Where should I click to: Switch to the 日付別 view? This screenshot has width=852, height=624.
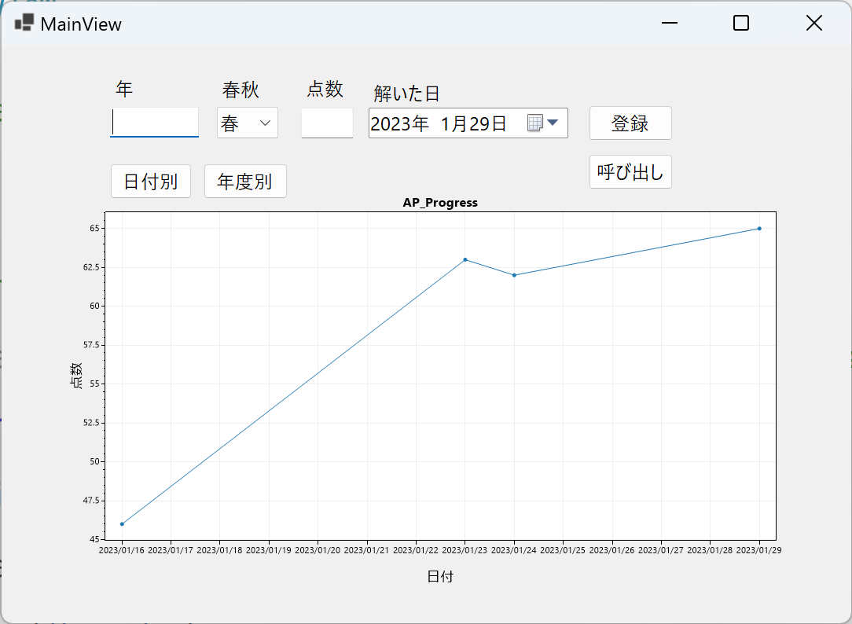tap(151, 181)
